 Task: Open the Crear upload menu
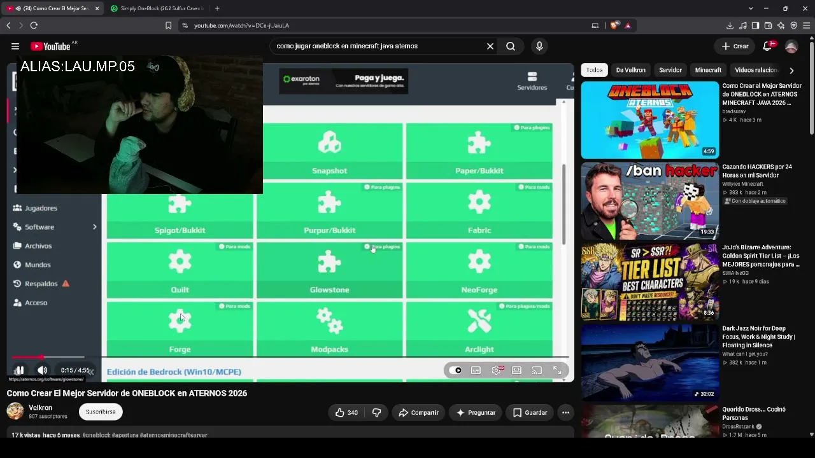735,46
